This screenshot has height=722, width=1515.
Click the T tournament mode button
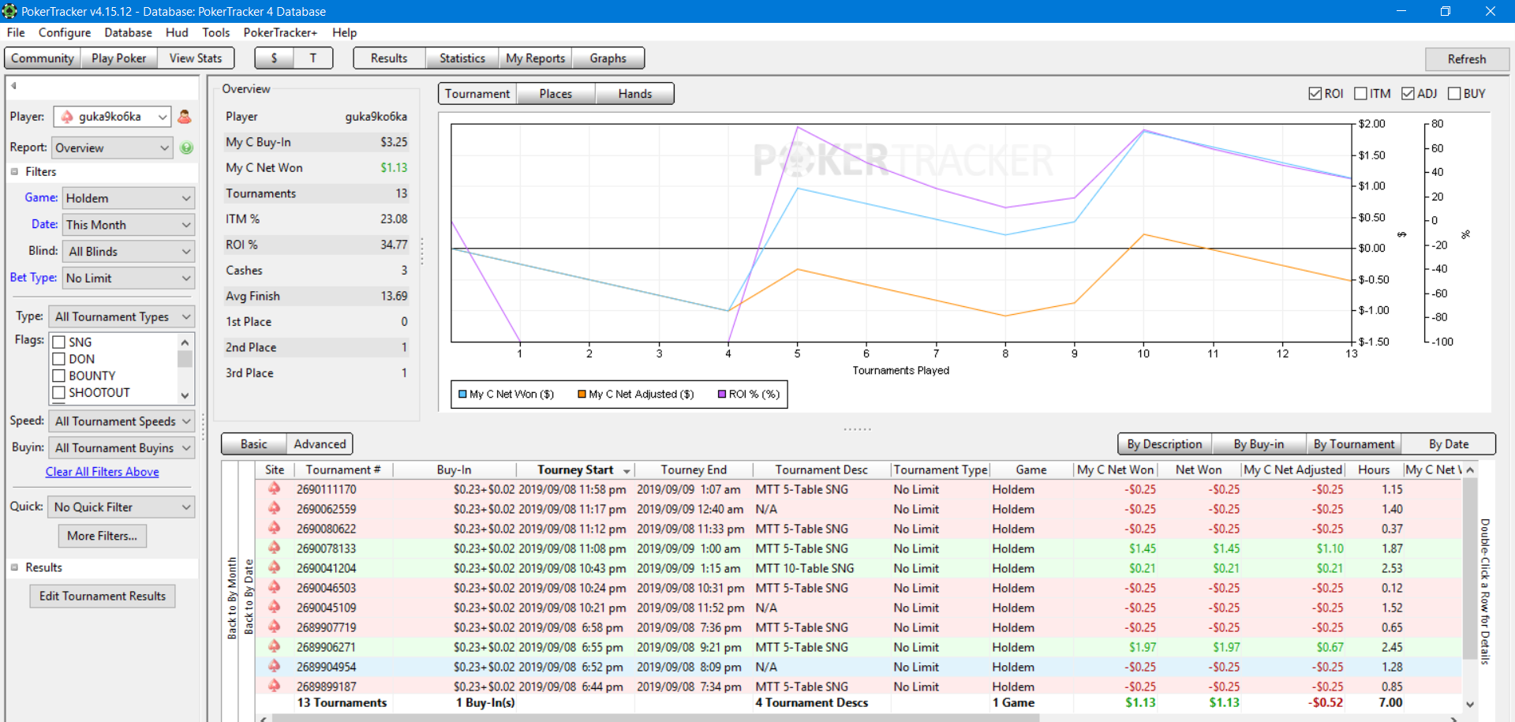pyautogui.click(x=313, y=58)
